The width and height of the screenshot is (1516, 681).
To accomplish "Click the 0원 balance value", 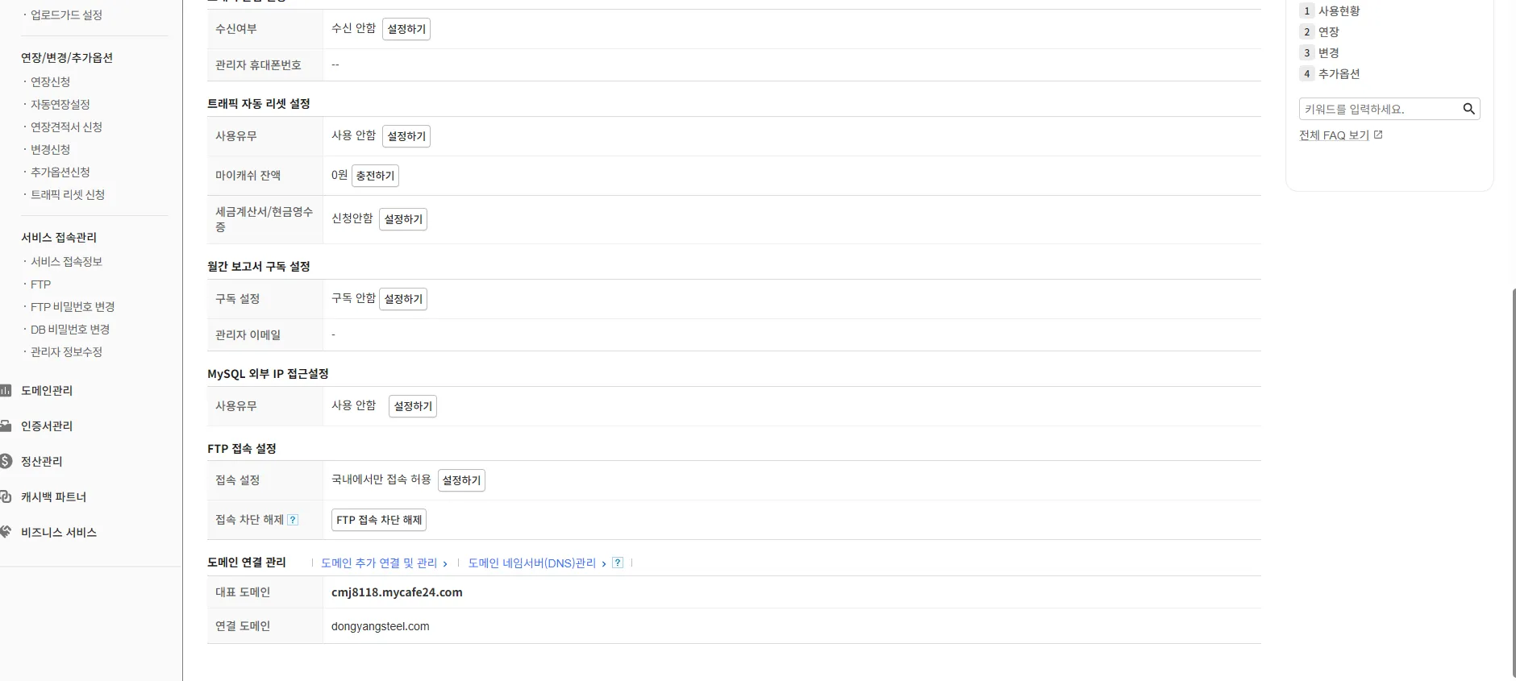I will pyautogui.click(x=339, y=175).
